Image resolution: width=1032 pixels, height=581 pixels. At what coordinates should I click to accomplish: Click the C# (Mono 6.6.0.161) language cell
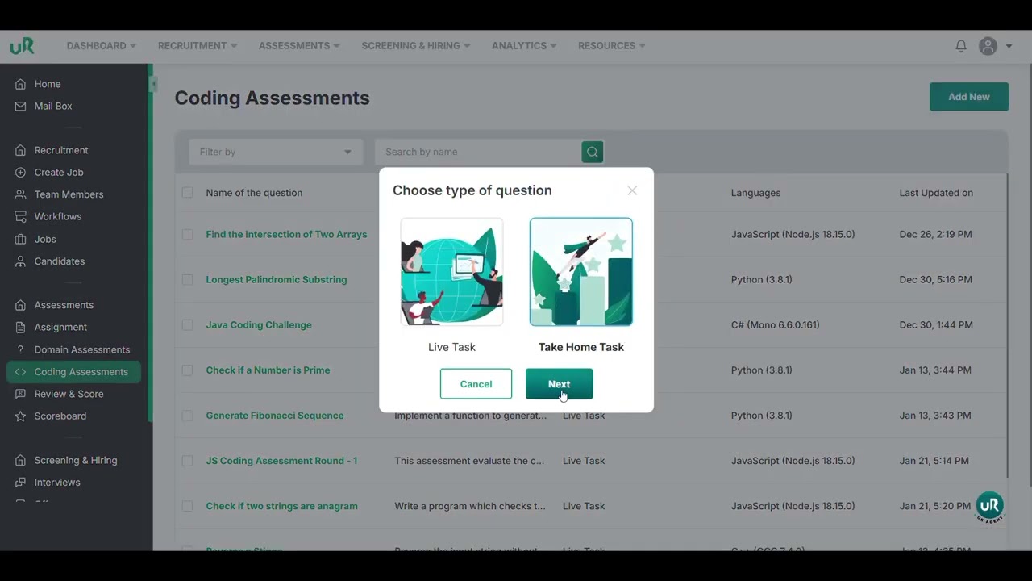coord(775,324)
